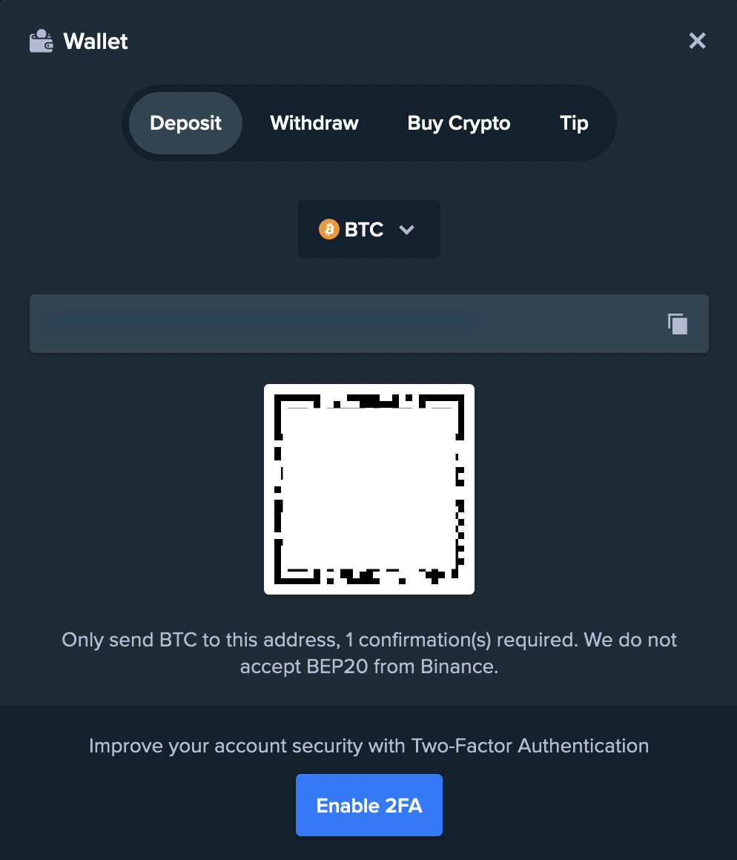
Task: Select the blurred deposit address text
Action: click(260, 322)
